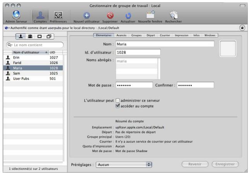The height and width of the screenshot is (173, 249).
Task: Open the Groupes tab
Action: coord(136,35)
